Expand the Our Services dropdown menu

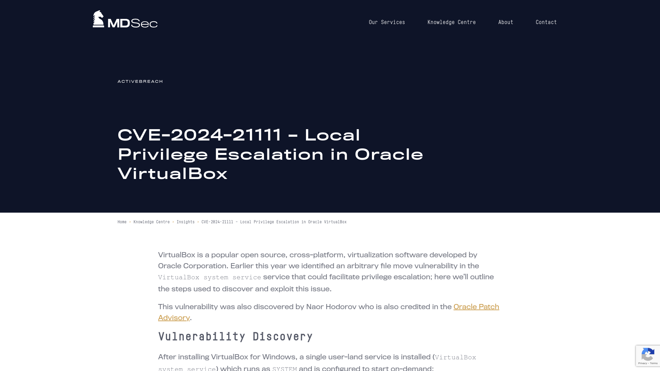387,22
